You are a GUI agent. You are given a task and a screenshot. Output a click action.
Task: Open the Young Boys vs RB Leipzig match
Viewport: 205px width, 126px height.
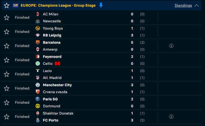point(102,32)
